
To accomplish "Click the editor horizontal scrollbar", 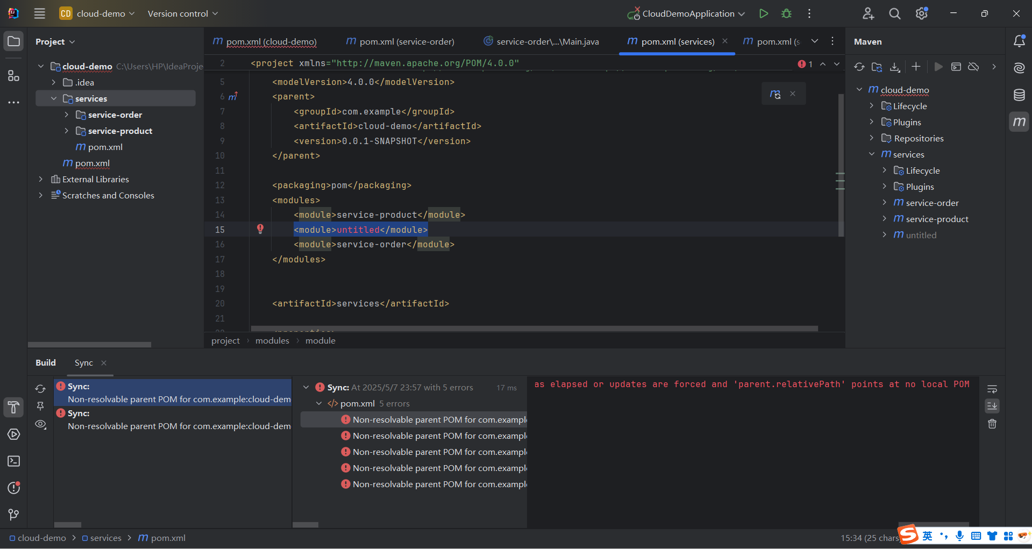I will (x=534, y=328).
